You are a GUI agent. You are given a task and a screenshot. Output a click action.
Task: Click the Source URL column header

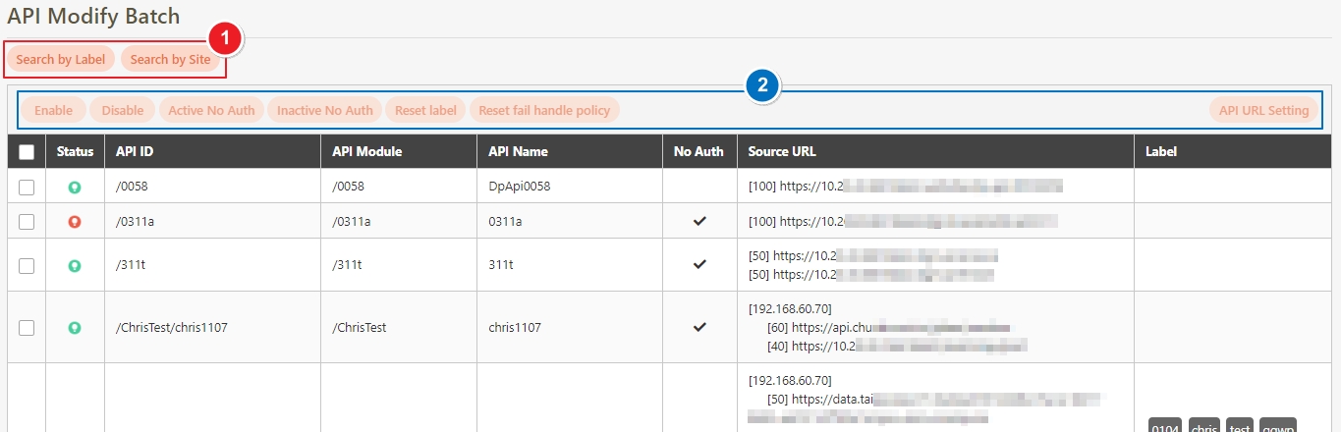coord(782,152)
